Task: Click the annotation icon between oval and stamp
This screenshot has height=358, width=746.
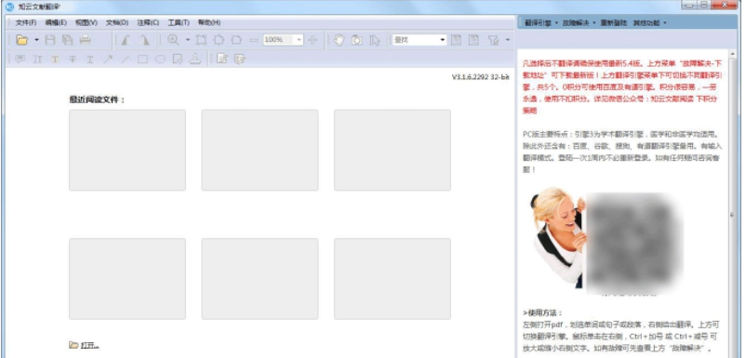Action: [x=178, y=59]
